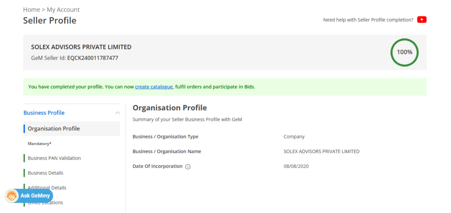Click the Date Of Incorporation info icon
451x213 pixels.
click(188, 167)
